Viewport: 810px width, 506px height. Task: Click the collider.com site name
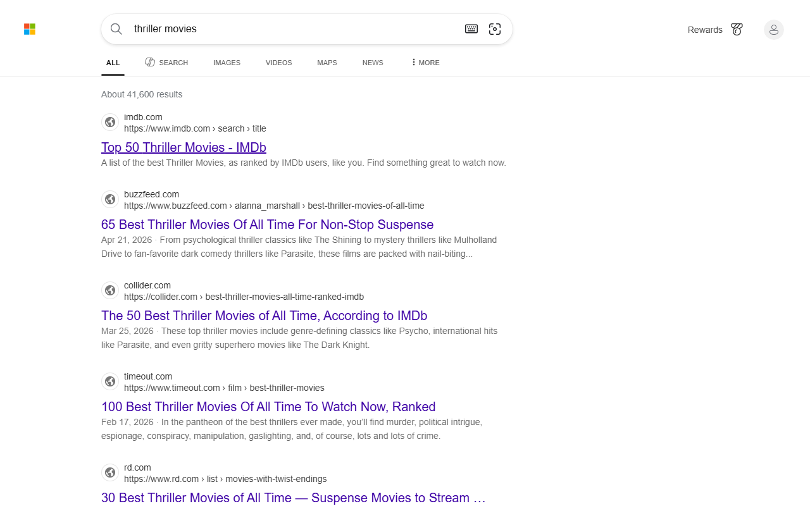click(147, 285)
